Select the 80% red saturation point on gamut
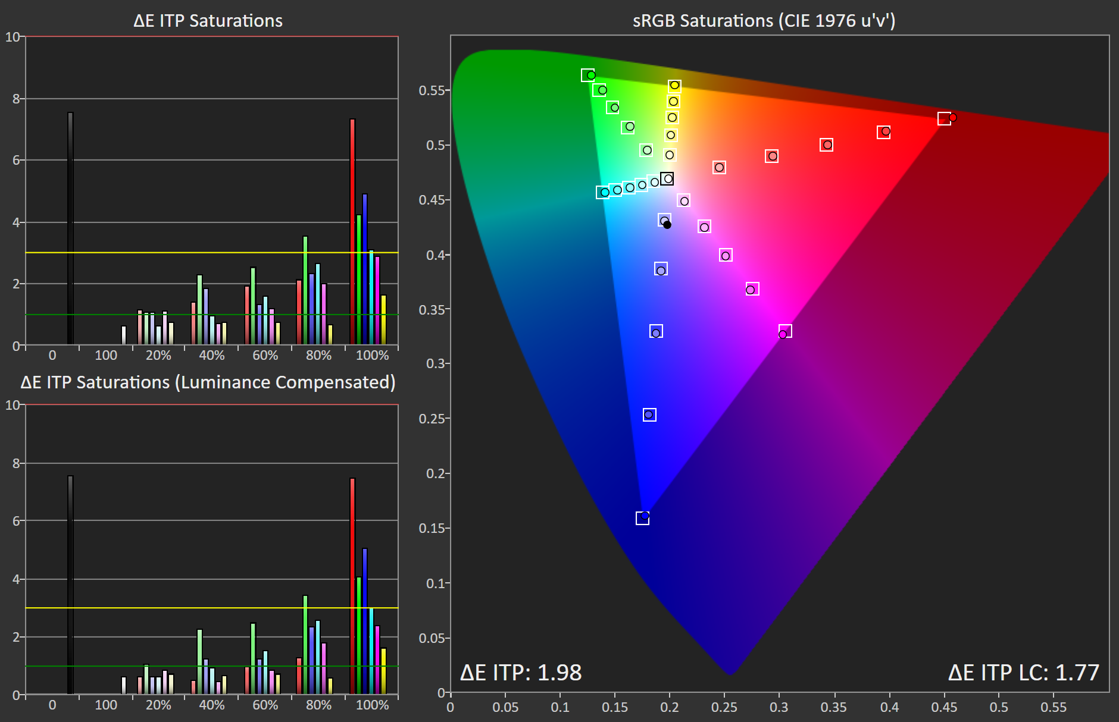1119x722 pixels. (x=884, y=132)
